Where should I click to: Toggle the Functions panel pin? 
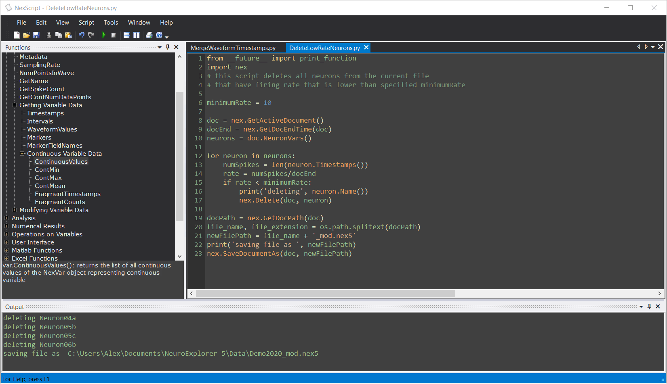tap(168, 47)
